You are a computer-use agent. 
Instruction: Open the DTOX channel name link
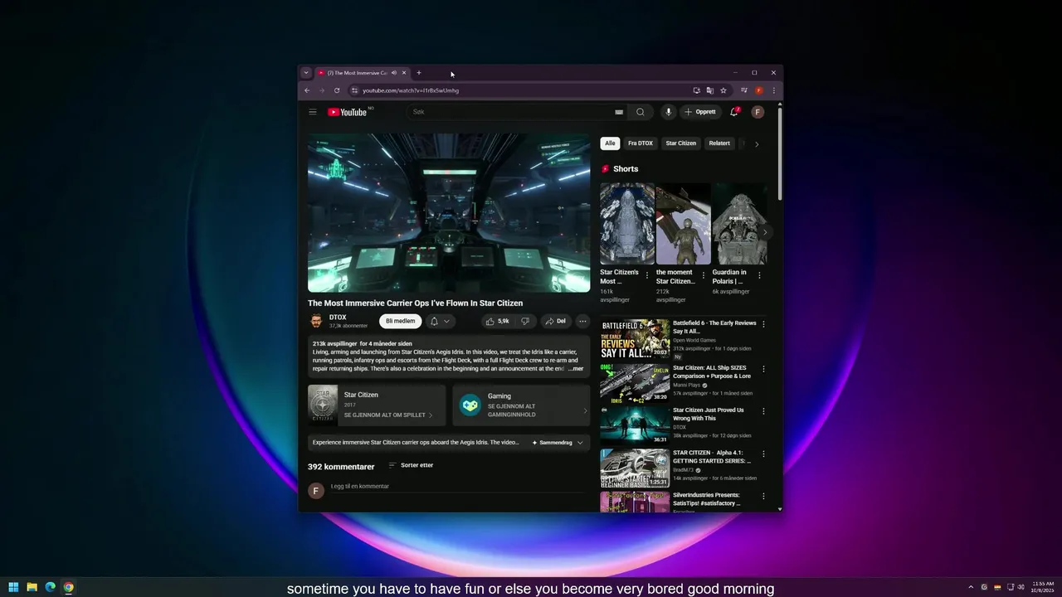(338, 318)
